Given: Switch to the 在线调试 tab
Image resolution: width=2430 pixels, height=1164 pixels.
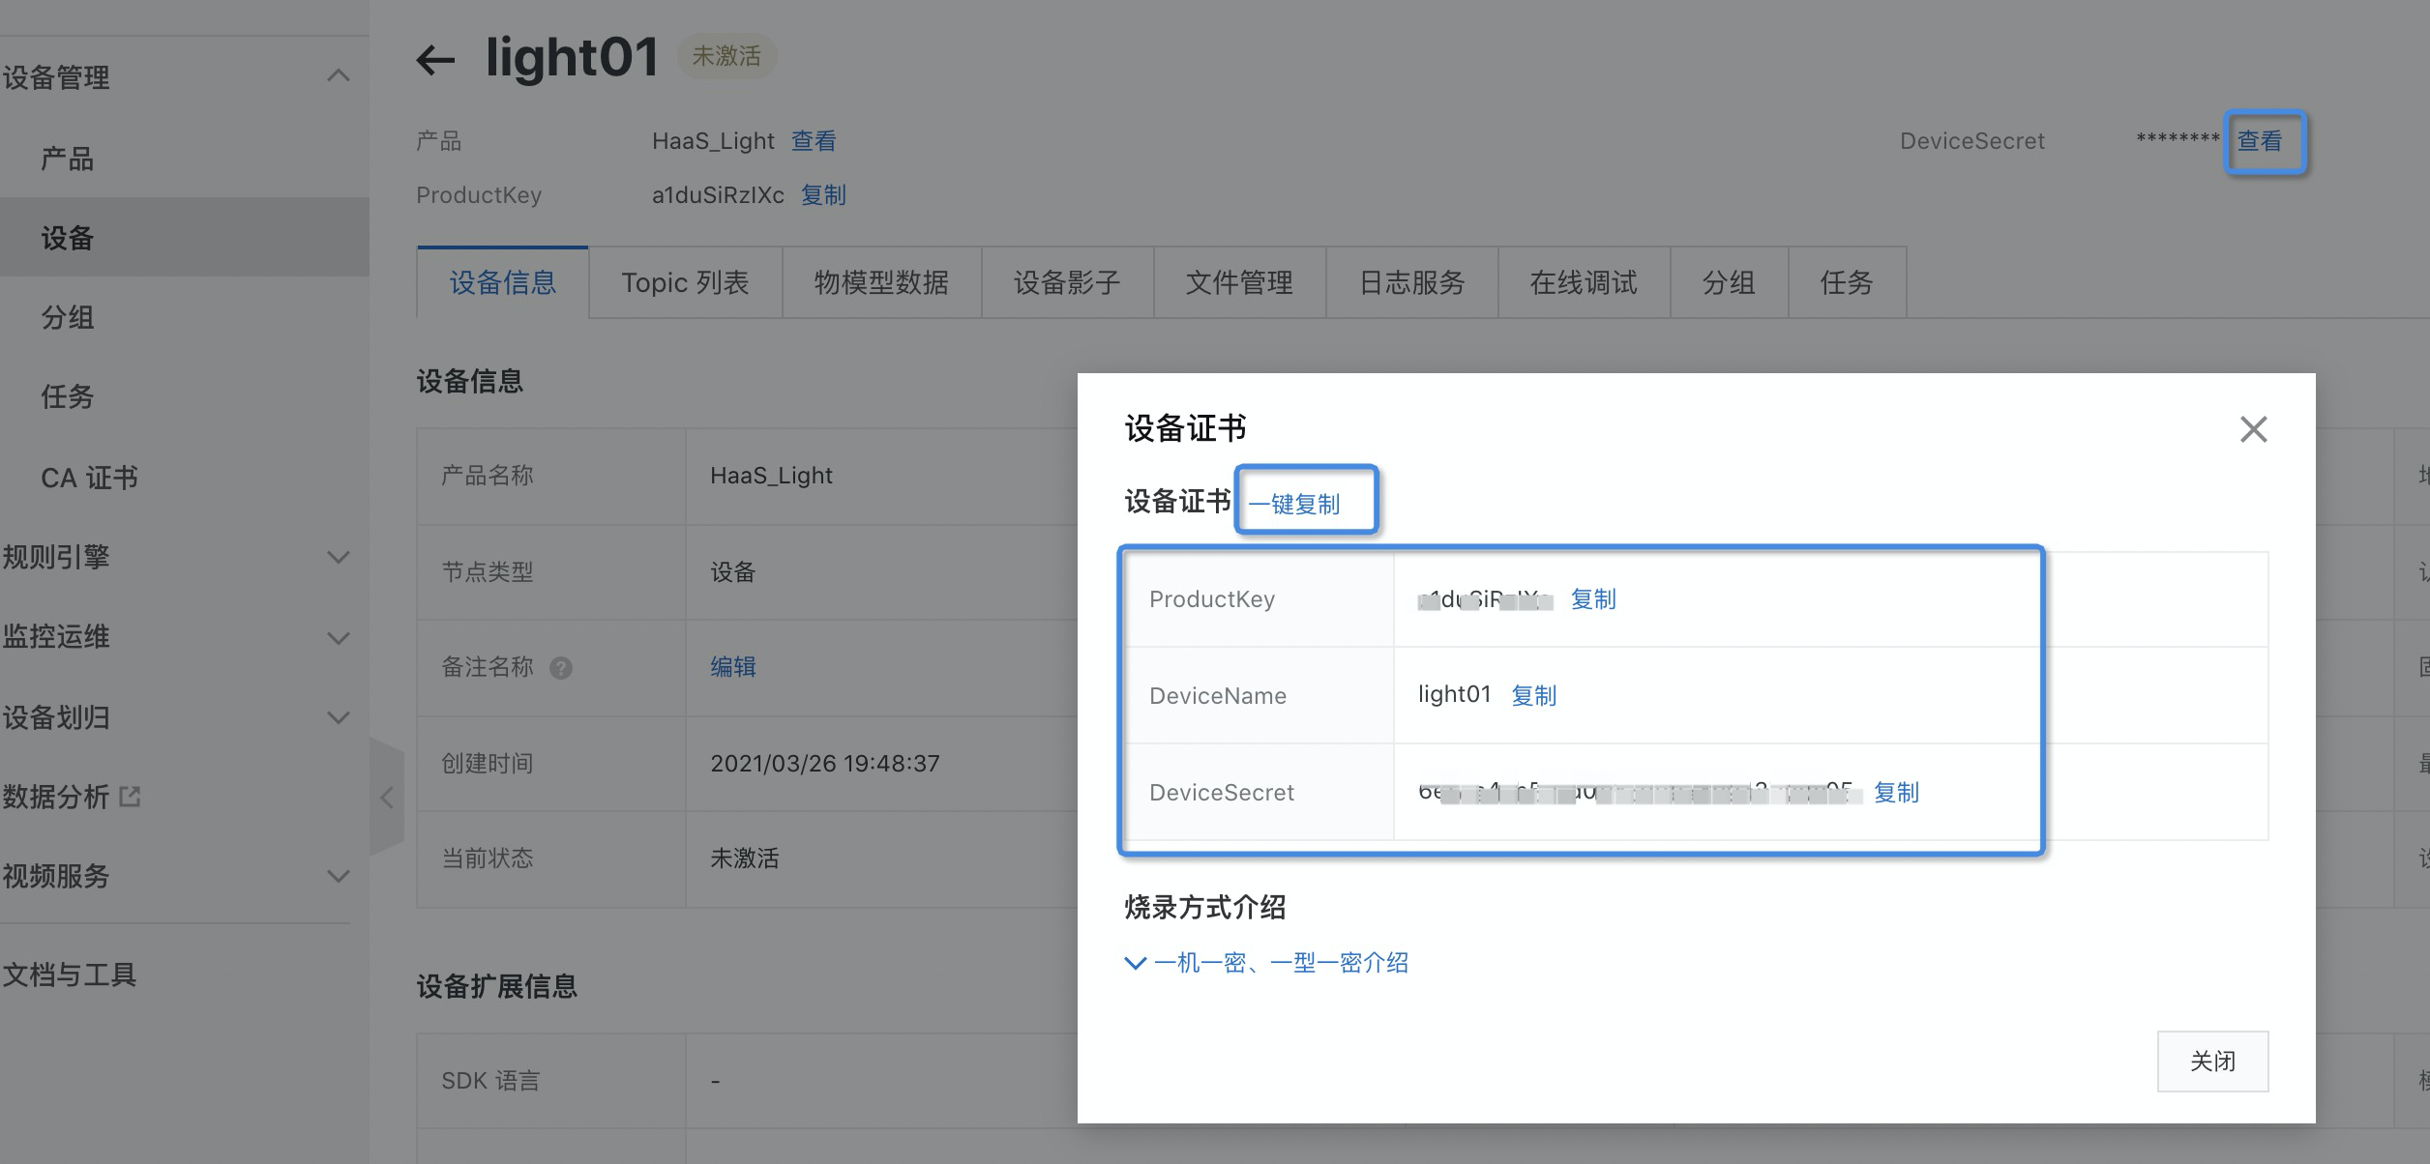Looking at the screenshot, I should coord(1584,282).
